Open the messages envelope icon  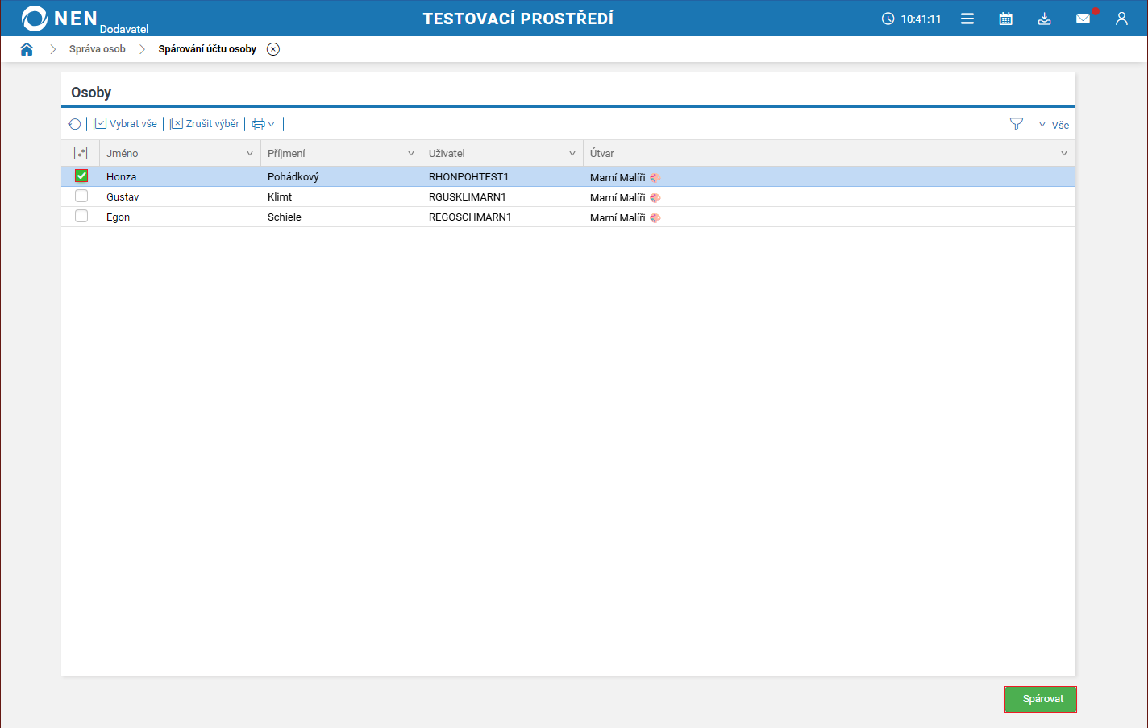1083,19
